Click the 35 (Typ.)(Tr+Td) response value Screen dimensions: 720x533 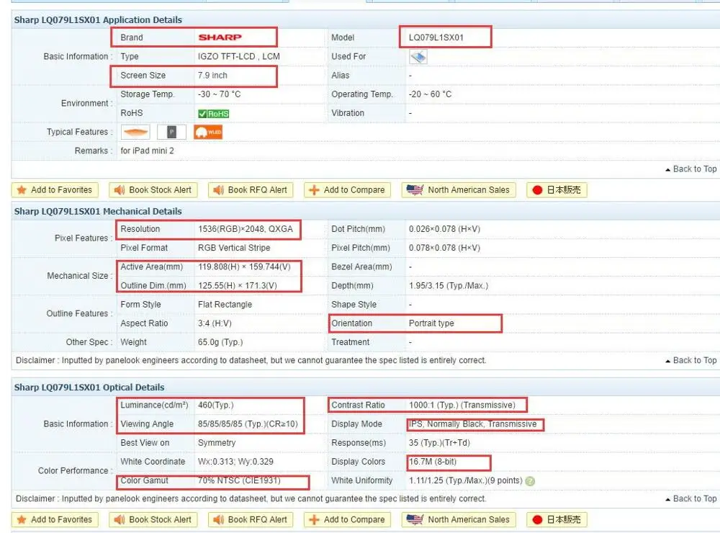pyautogui.click(x=439, y=442)
